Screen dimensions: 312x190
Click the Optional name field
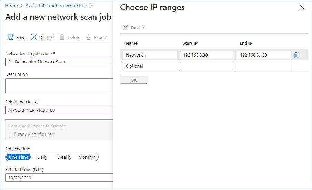coord(150,66)
